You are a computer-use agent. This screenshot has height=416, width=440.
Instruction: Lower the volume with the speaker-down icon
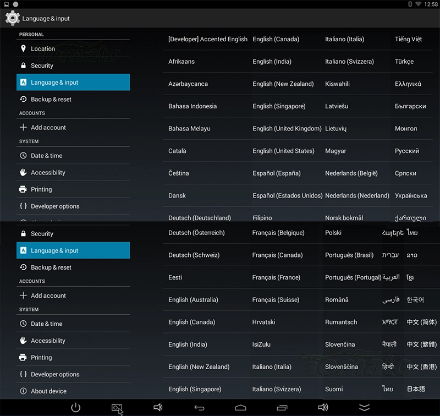[x=158, y=407]
